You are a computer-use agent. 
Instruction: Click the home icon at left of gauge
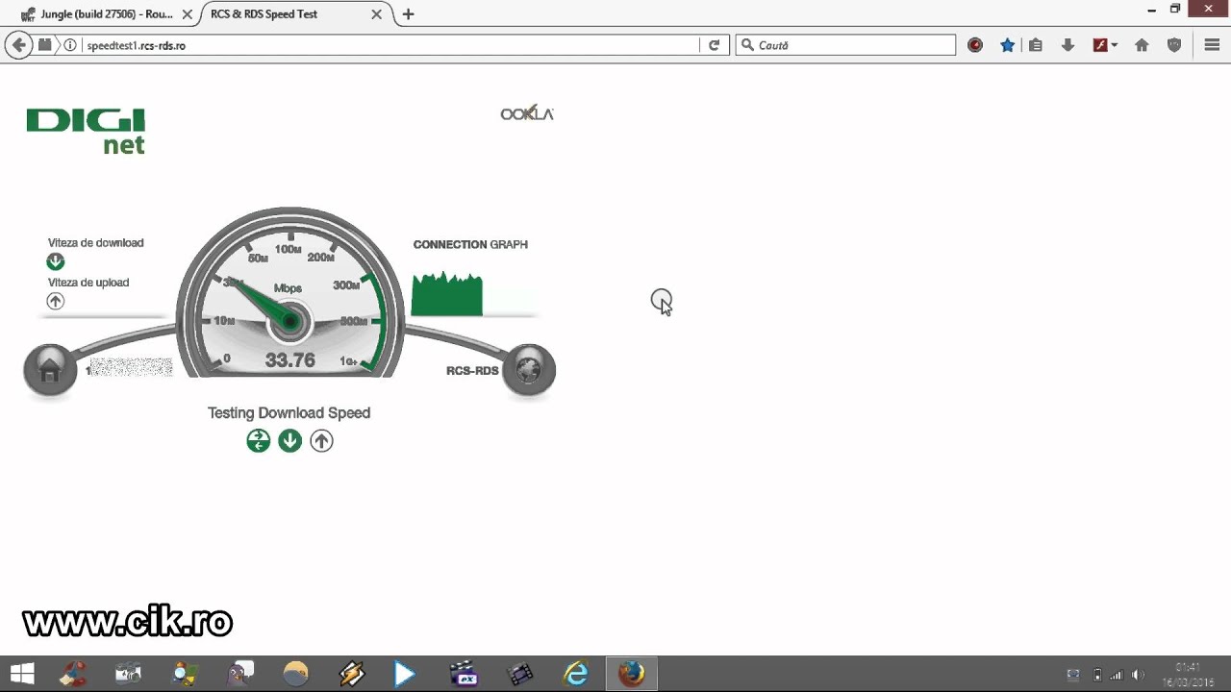50,369
